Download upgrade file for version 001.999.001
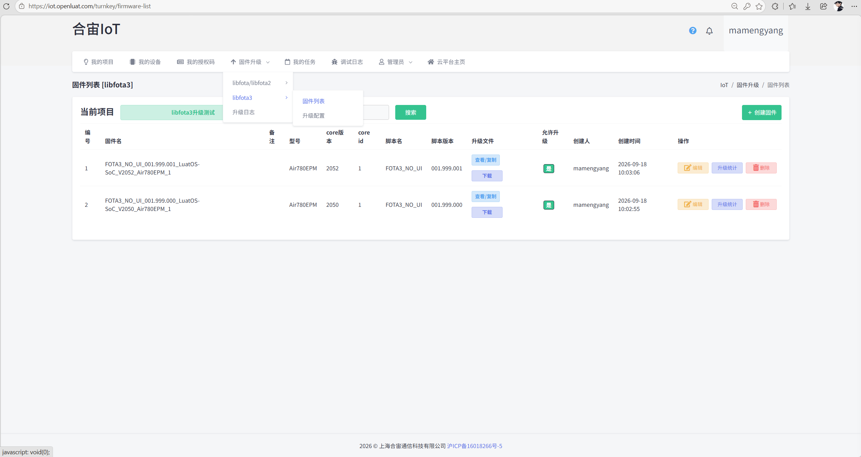Image resolution: width=861 pixels, height=457 pixels. coord(487,176)
